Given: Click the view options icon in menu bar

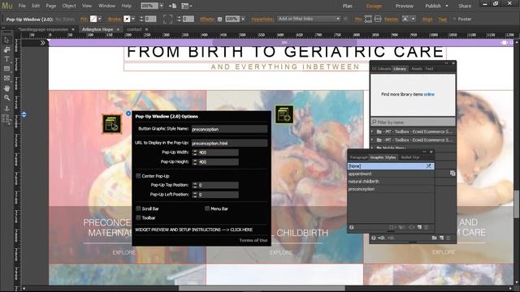Looking at the screenshot, I should (x=186, y=6).
